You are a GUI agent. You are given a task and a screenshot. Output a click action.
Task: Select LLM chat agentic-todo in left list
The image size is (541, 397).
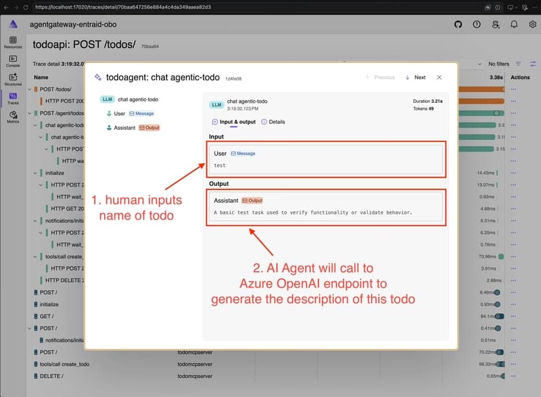[x=129, y=99]
